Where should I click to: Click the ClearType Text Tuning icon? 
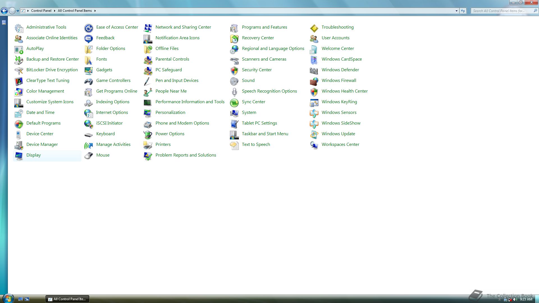coord(19,81)
